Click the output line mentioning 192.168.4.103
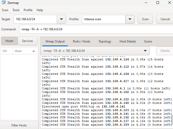Image resolution: width=173 pixels, height=129 pixels. (x=107, y=110)
